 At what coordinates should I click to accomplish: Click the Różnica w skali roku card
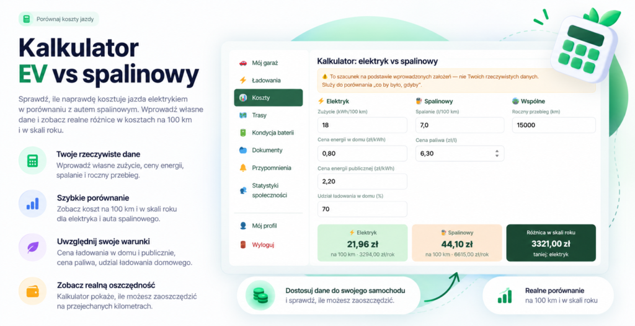tap(551, 243)
